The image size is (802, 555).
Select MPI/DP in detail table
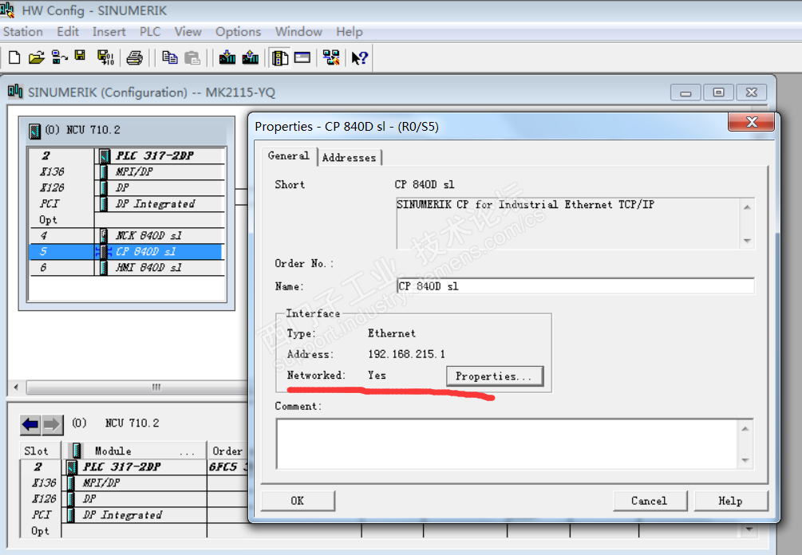click(134, 482)
